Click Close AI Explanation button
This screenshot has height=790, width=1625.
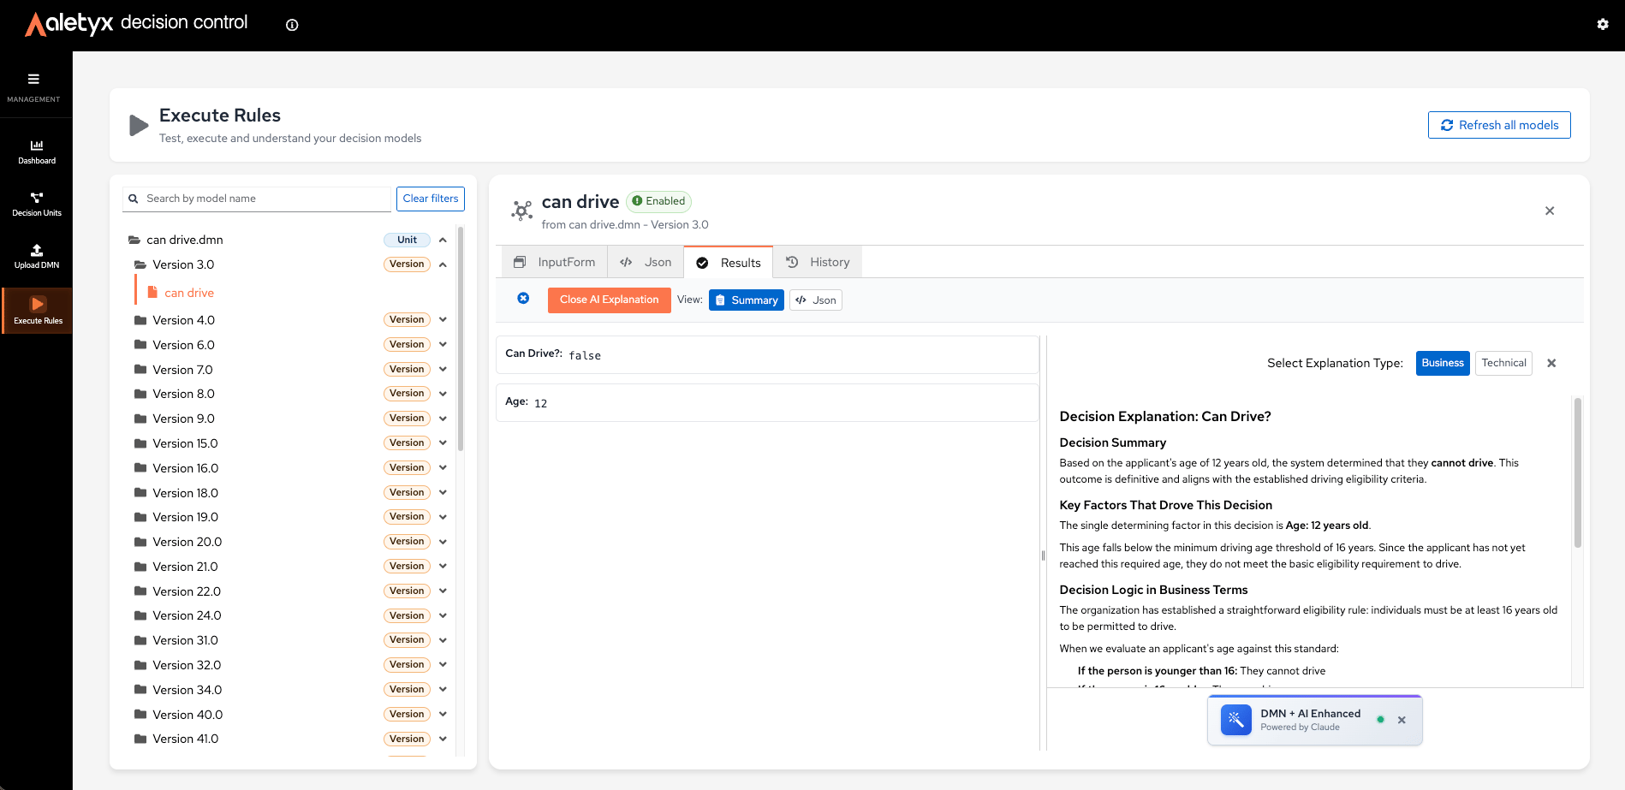tap(610, 300)
